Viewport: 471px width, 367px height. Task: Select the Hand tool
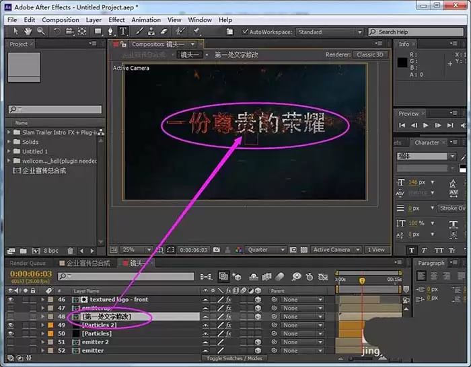(x=28, y=31)
